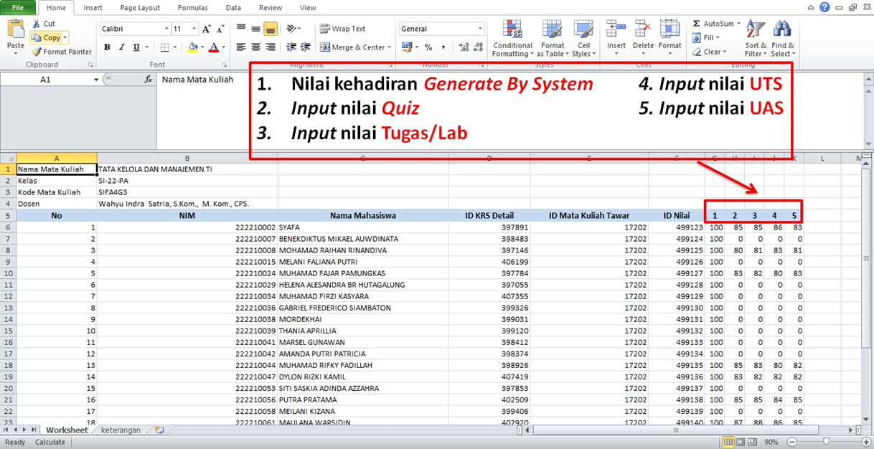Click the AutoSum button
874x449 pixels.
click(713, 24)
